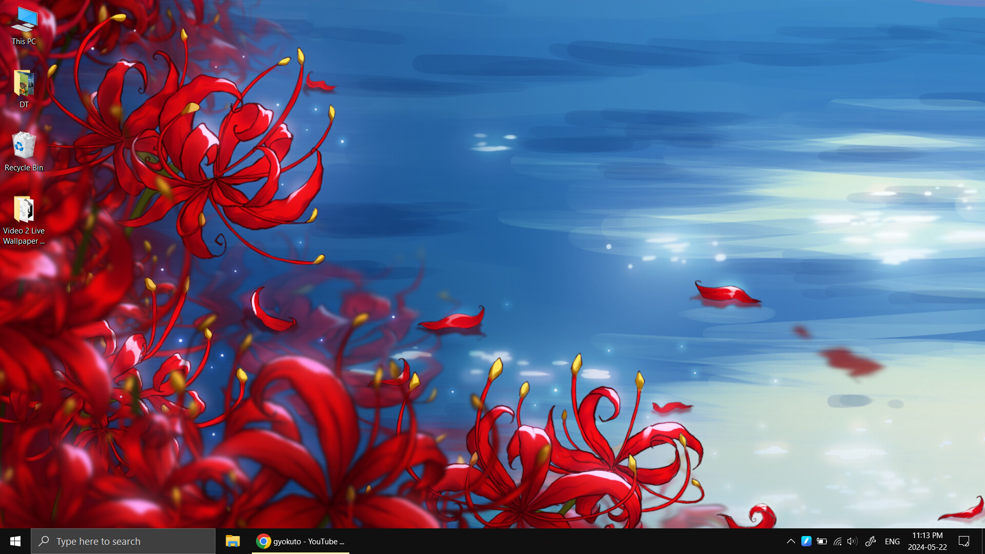Switch to the gyokuto YouTube Chrome window

tap(300, 541)
